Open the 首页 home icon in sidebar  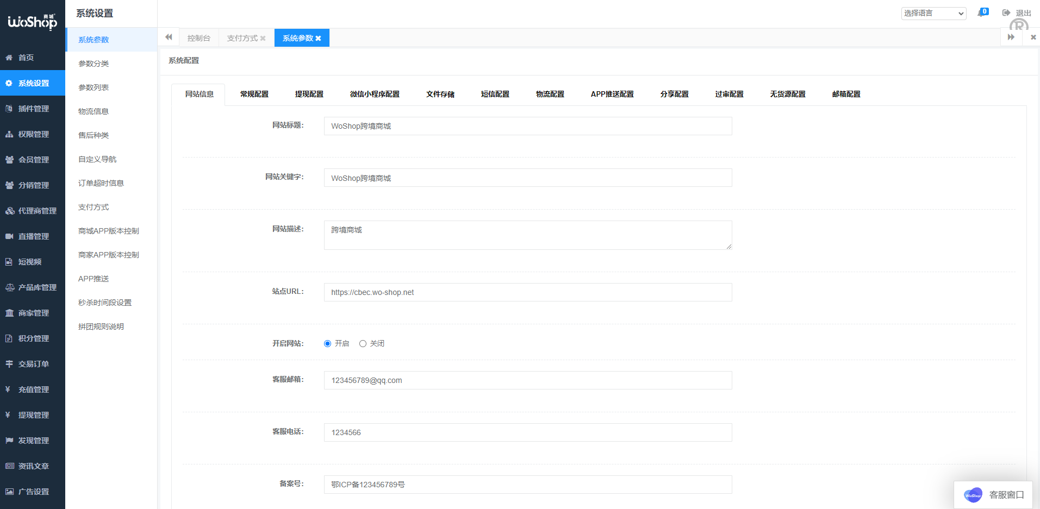[8, 57]
